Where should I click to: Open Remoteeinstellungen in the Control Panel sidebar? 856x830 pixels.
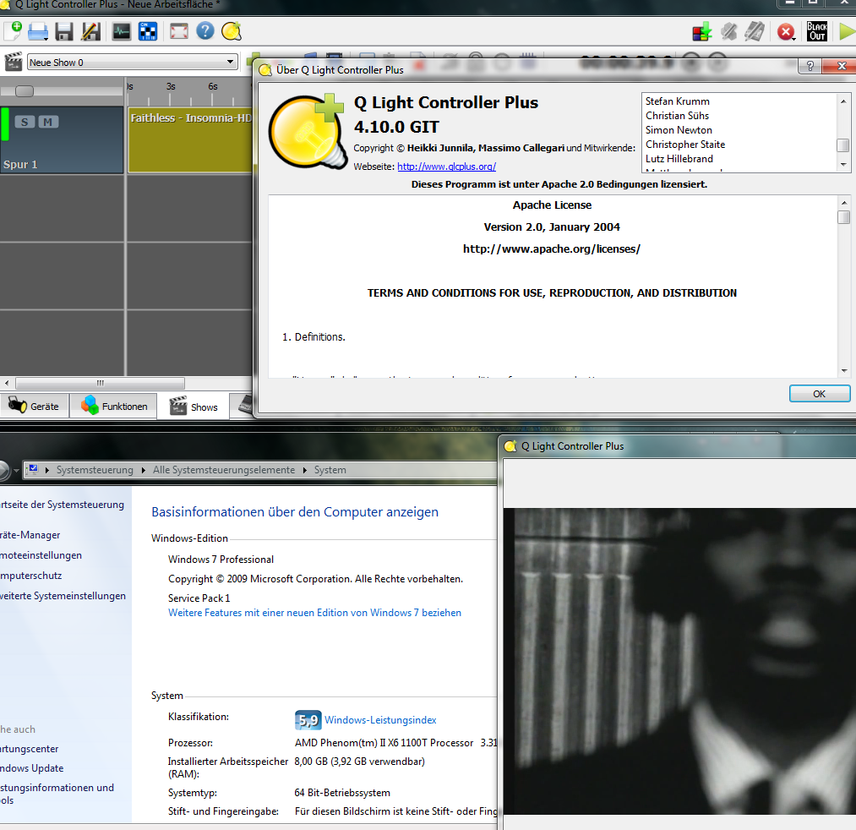tap(41, 555)
